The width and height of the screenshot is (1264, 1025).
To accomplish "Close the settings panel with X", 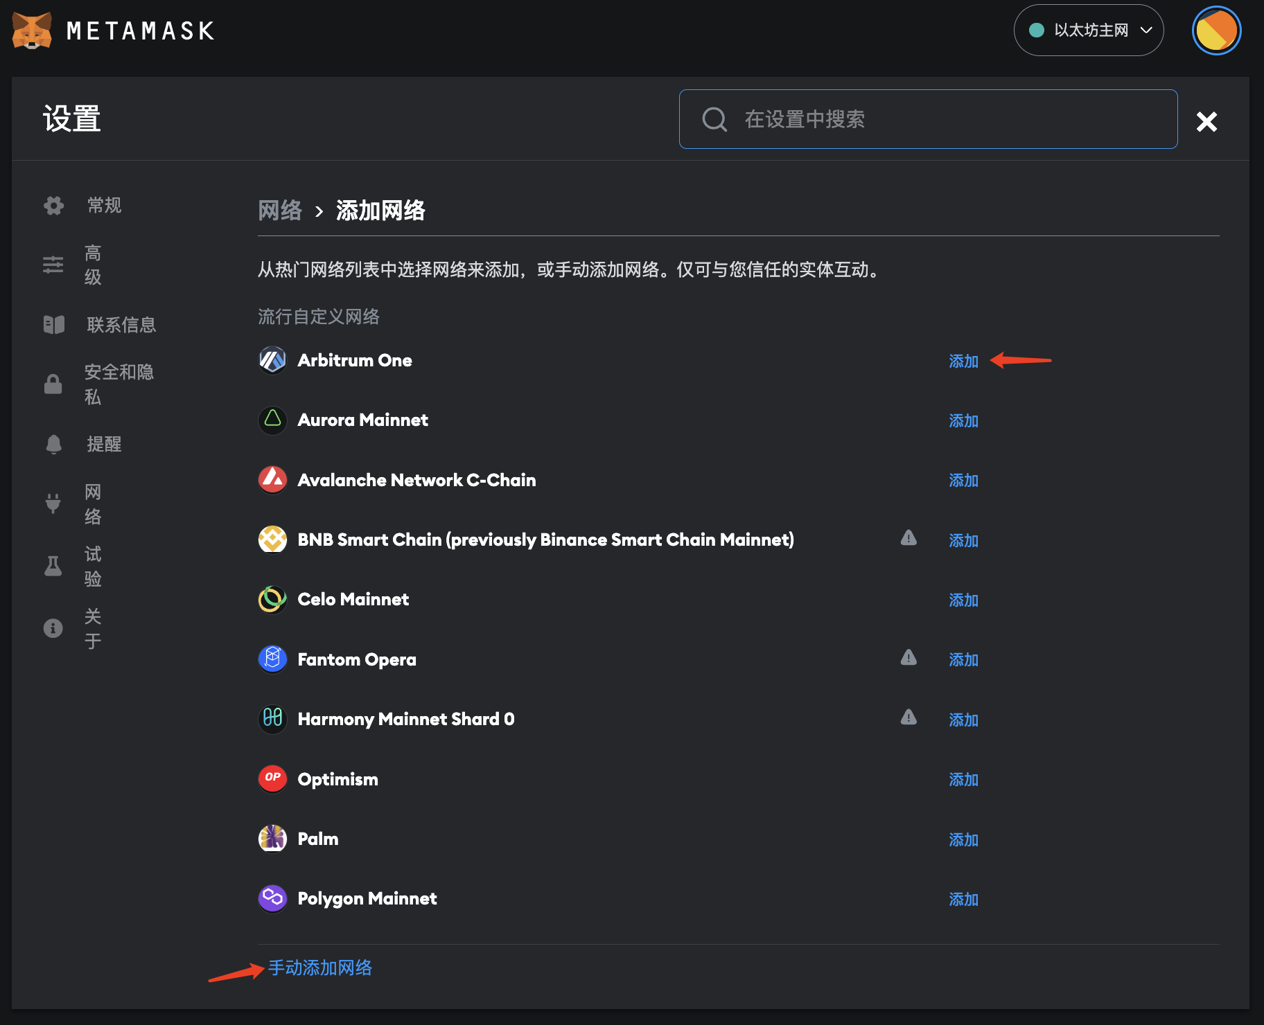I will tap(1206, 122).
